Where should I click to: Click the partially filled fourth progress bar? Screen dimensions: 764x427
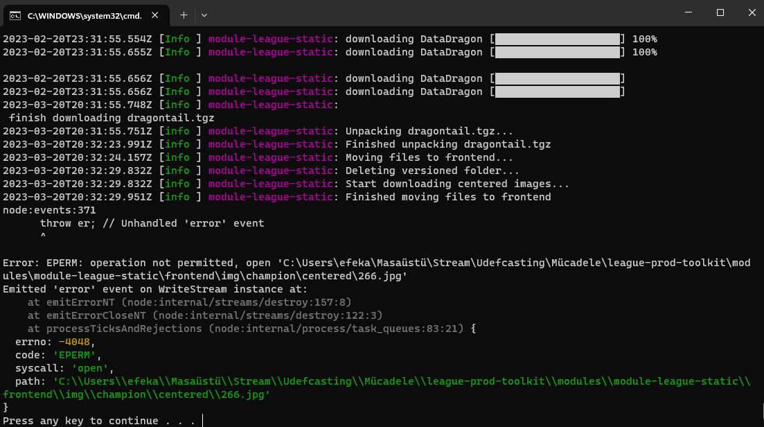pyautogui.click(x=558, y=91)
